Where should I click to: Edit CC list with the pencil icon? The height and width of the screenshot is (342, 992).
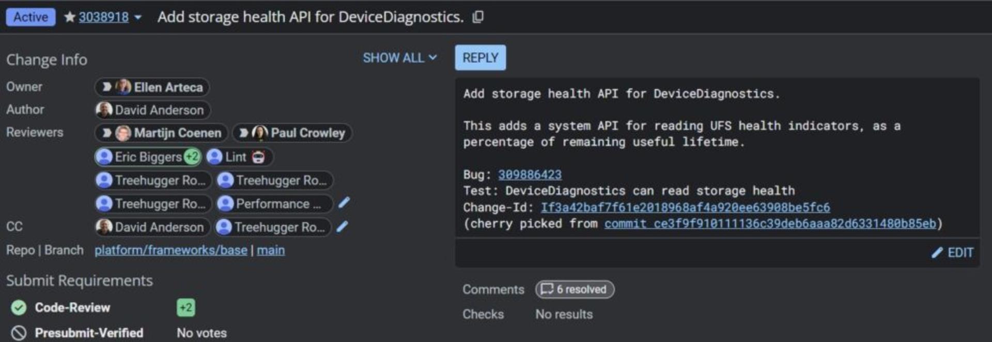pyautogui.click(x=342, y=226)
